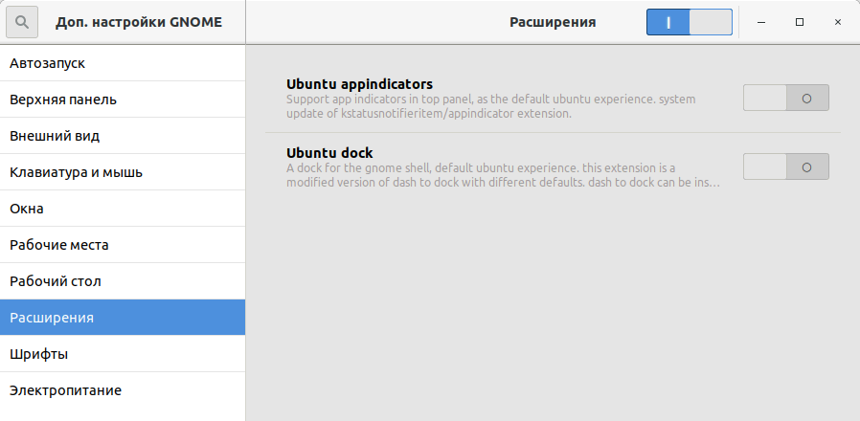Close the window with the X icon

(x=838, y=22)
